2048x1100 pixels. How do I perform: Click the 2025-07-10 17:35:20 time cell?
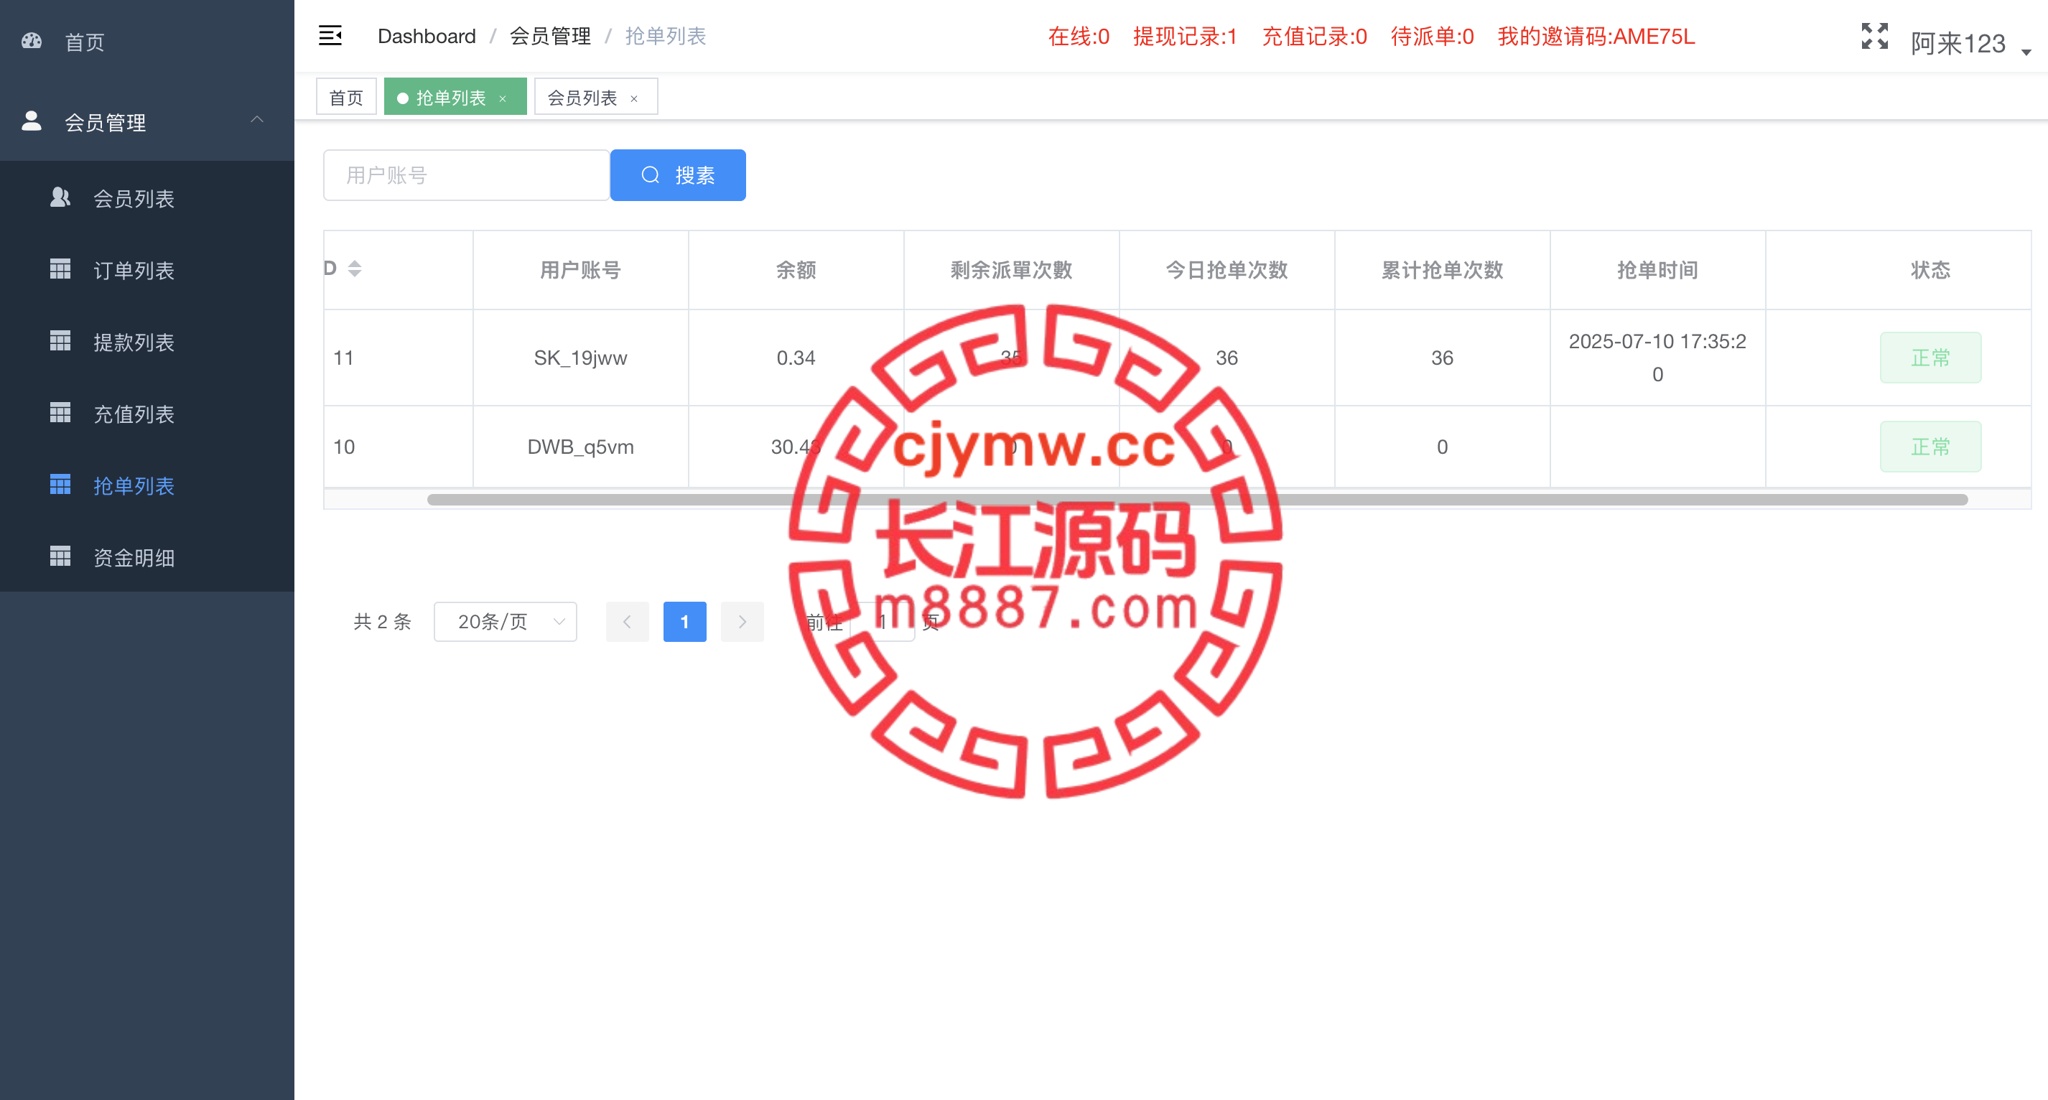[x=1657, y=358]
